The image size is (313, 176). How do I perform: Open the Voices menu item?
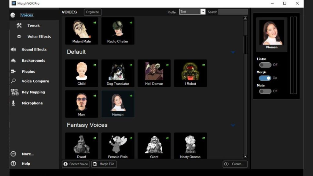point(27,15)
